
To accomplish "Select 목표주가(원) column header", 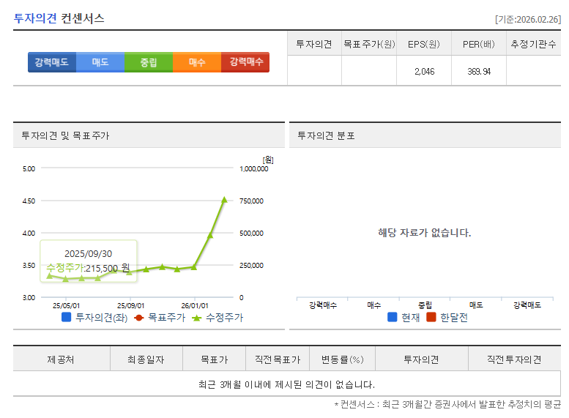I will click(369, 44).
